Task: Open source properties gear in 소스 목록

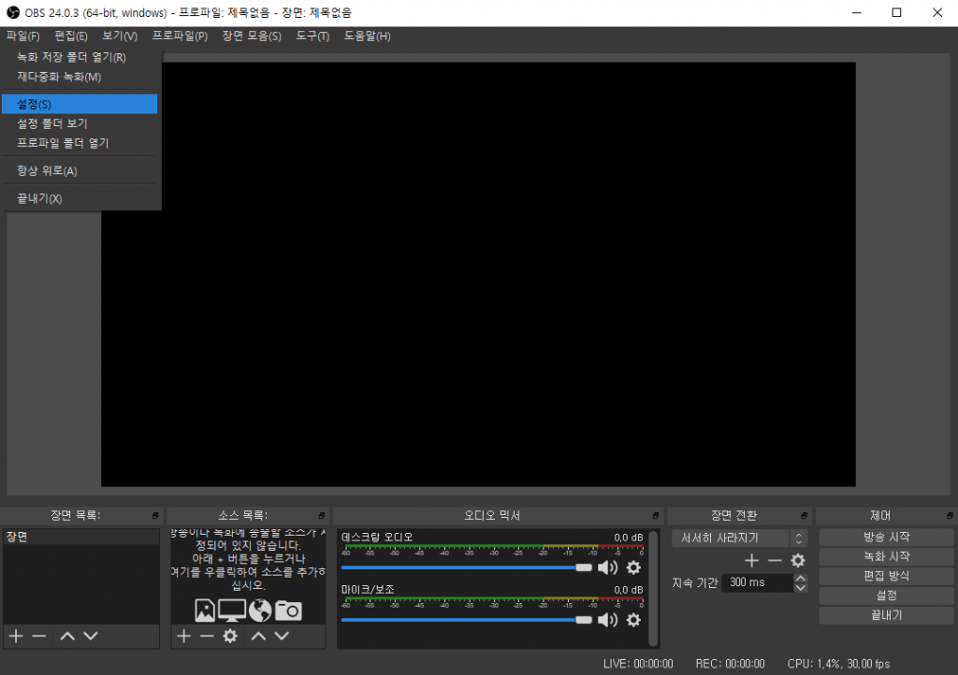Action: (x=230, y=636)
